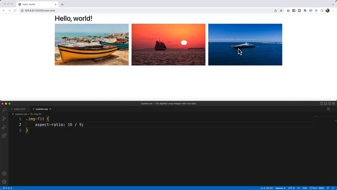Bookmark this page with the star icon
Viewport: 337px width, 190px height.
click(x=281, y=11)
